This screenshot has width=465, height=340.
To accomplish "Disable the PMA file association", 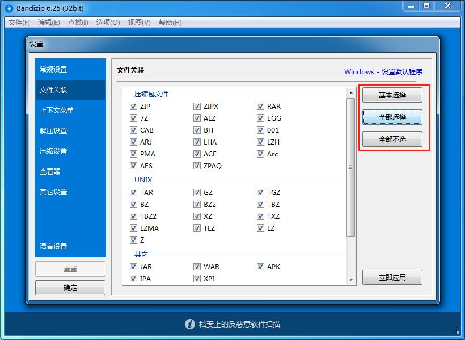I will click(133, 154).
